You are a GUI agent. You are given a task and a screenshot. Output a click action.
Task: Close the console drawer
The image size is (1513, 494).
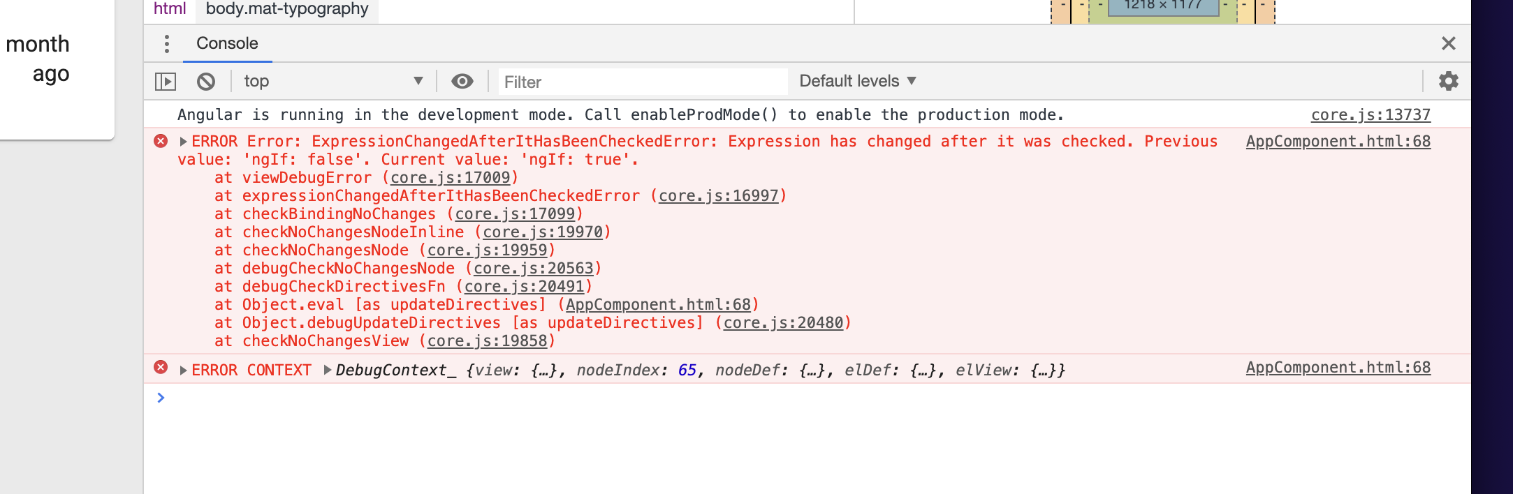click(1449, 43)
